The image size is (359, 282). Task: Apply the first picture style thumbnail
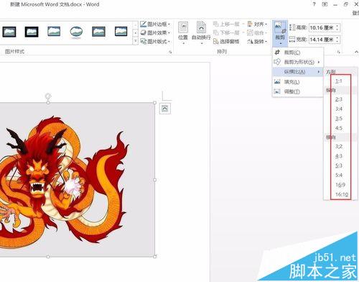9,32
